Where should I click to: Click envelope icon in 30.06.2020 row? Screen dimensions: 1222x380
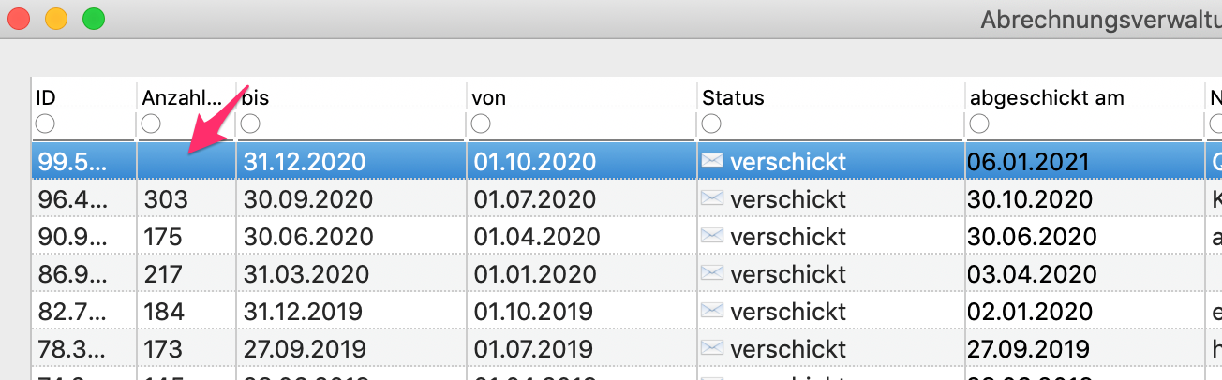click(x=712, y=236)
